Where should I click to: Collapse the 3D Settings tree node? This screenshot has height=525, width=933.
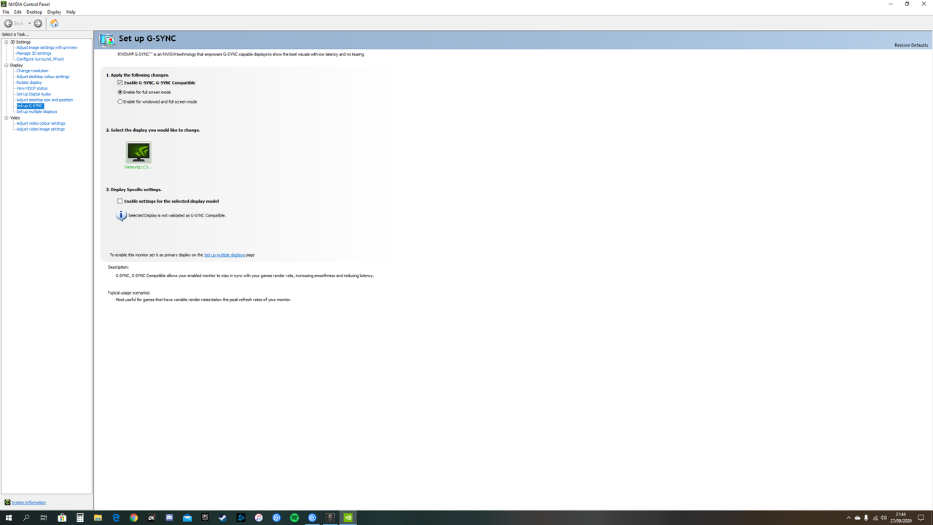pyautogui.click(x=7, y=42)
